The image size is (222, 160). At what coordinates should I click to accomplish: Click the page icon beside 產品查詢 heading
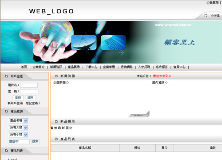(6, 111)
